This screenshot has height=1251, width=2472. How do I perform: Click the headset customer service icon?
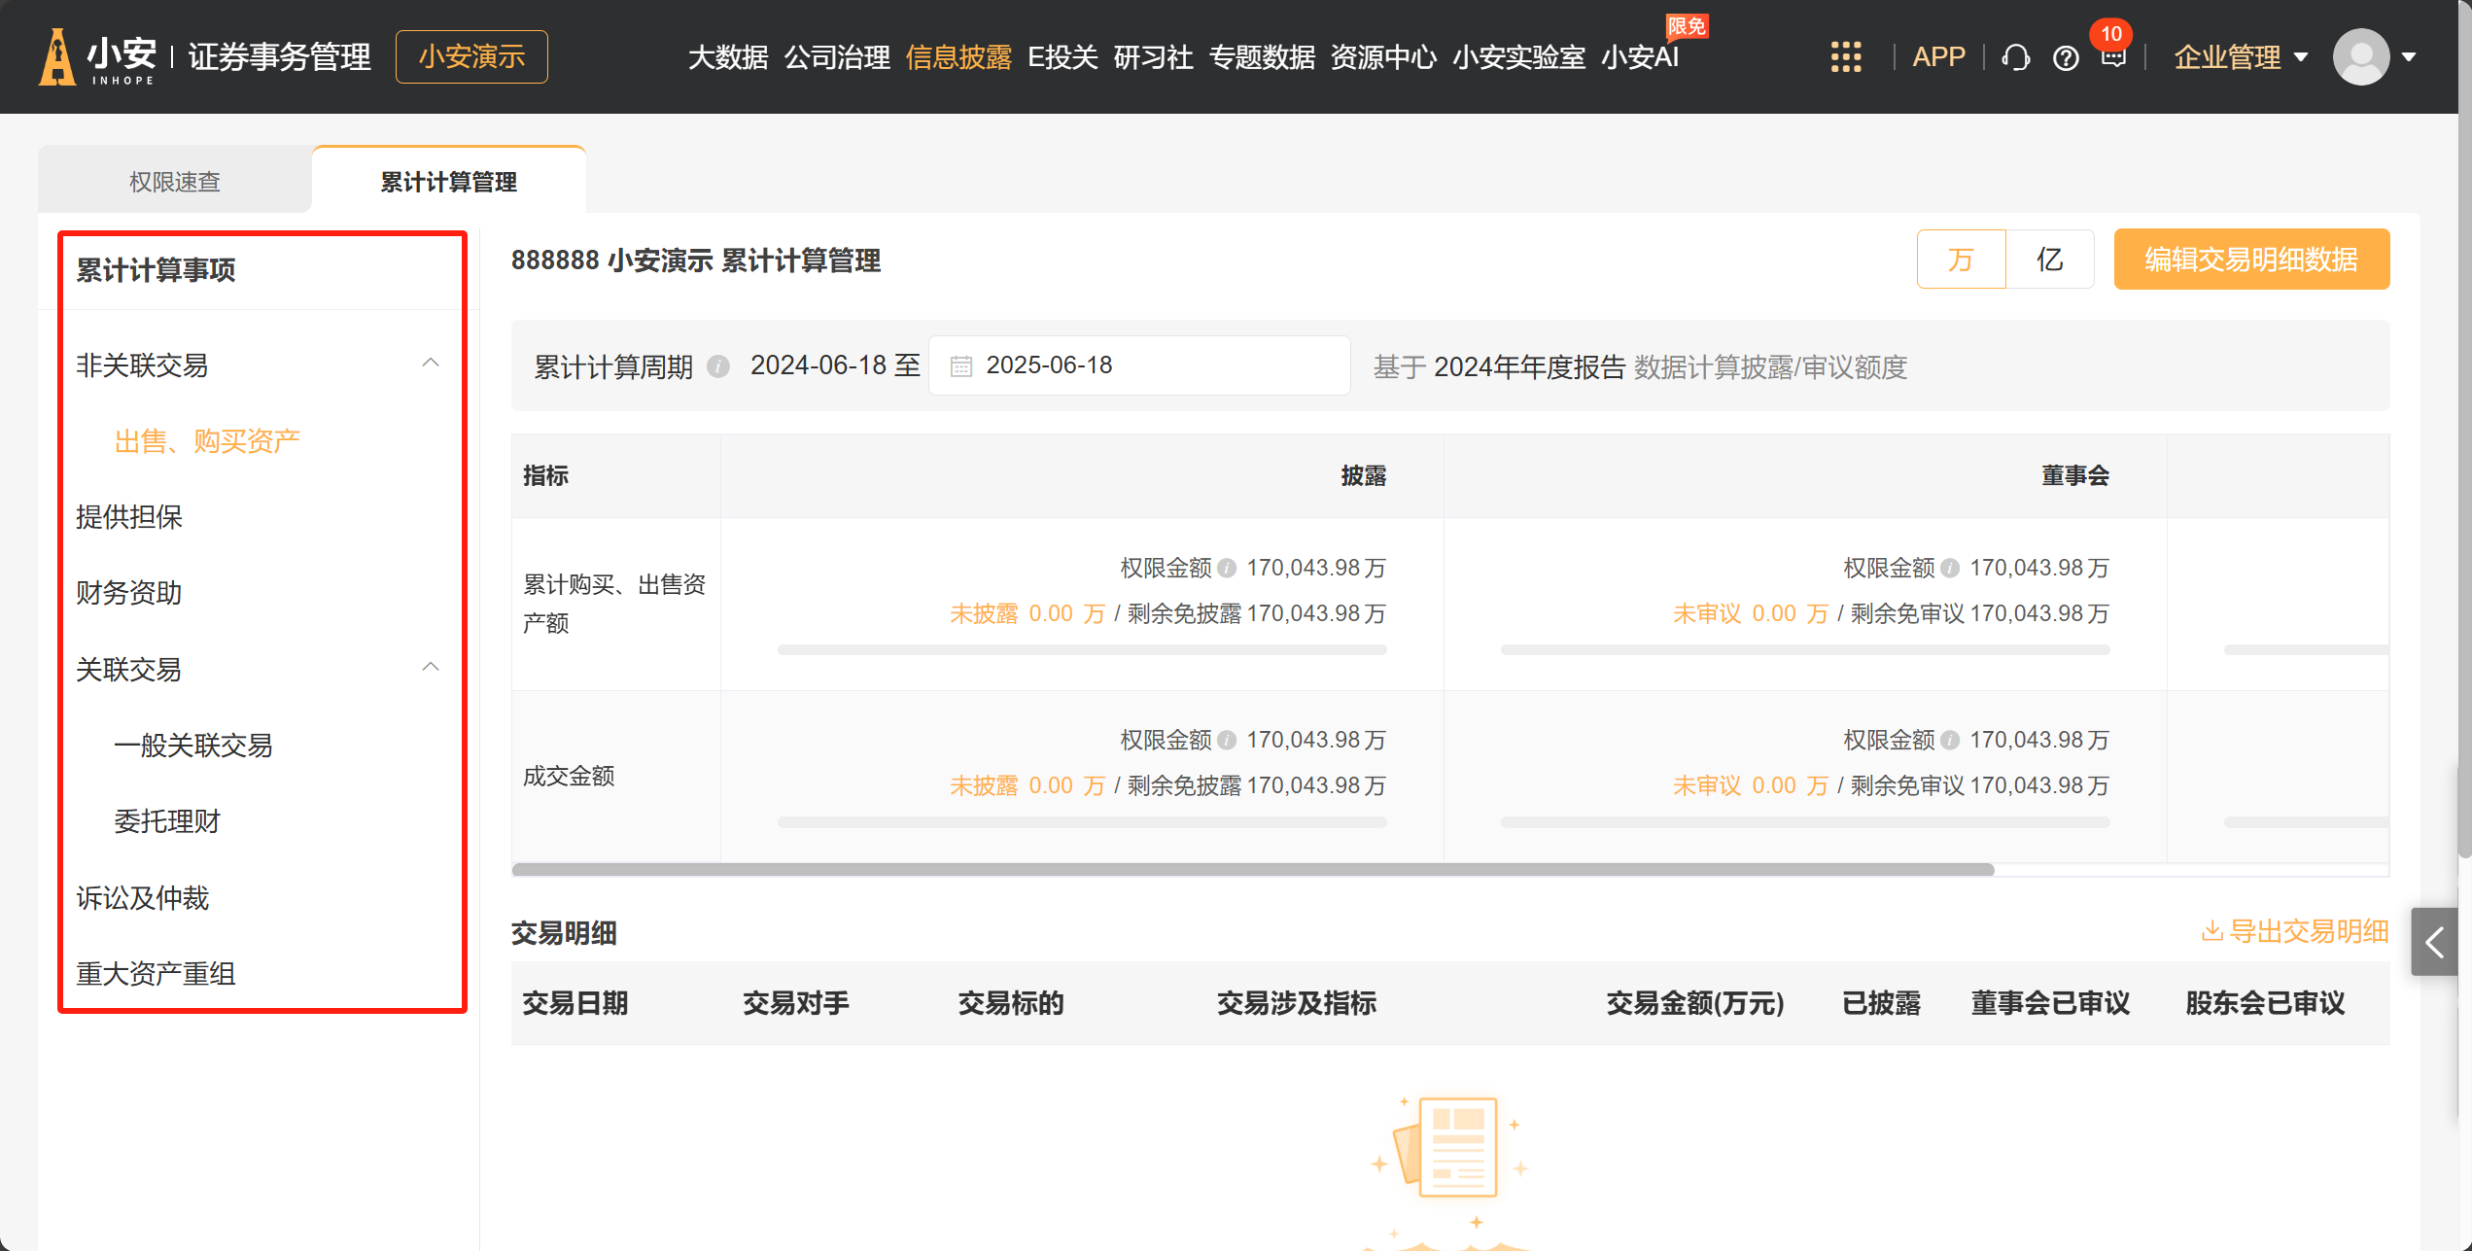tap(2015, 58)
